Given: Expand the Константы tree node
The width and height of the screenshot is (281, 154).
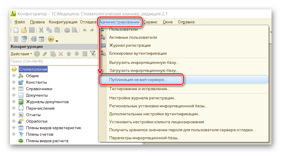Looking at the screenshot, I should click(x=14, y=82).
